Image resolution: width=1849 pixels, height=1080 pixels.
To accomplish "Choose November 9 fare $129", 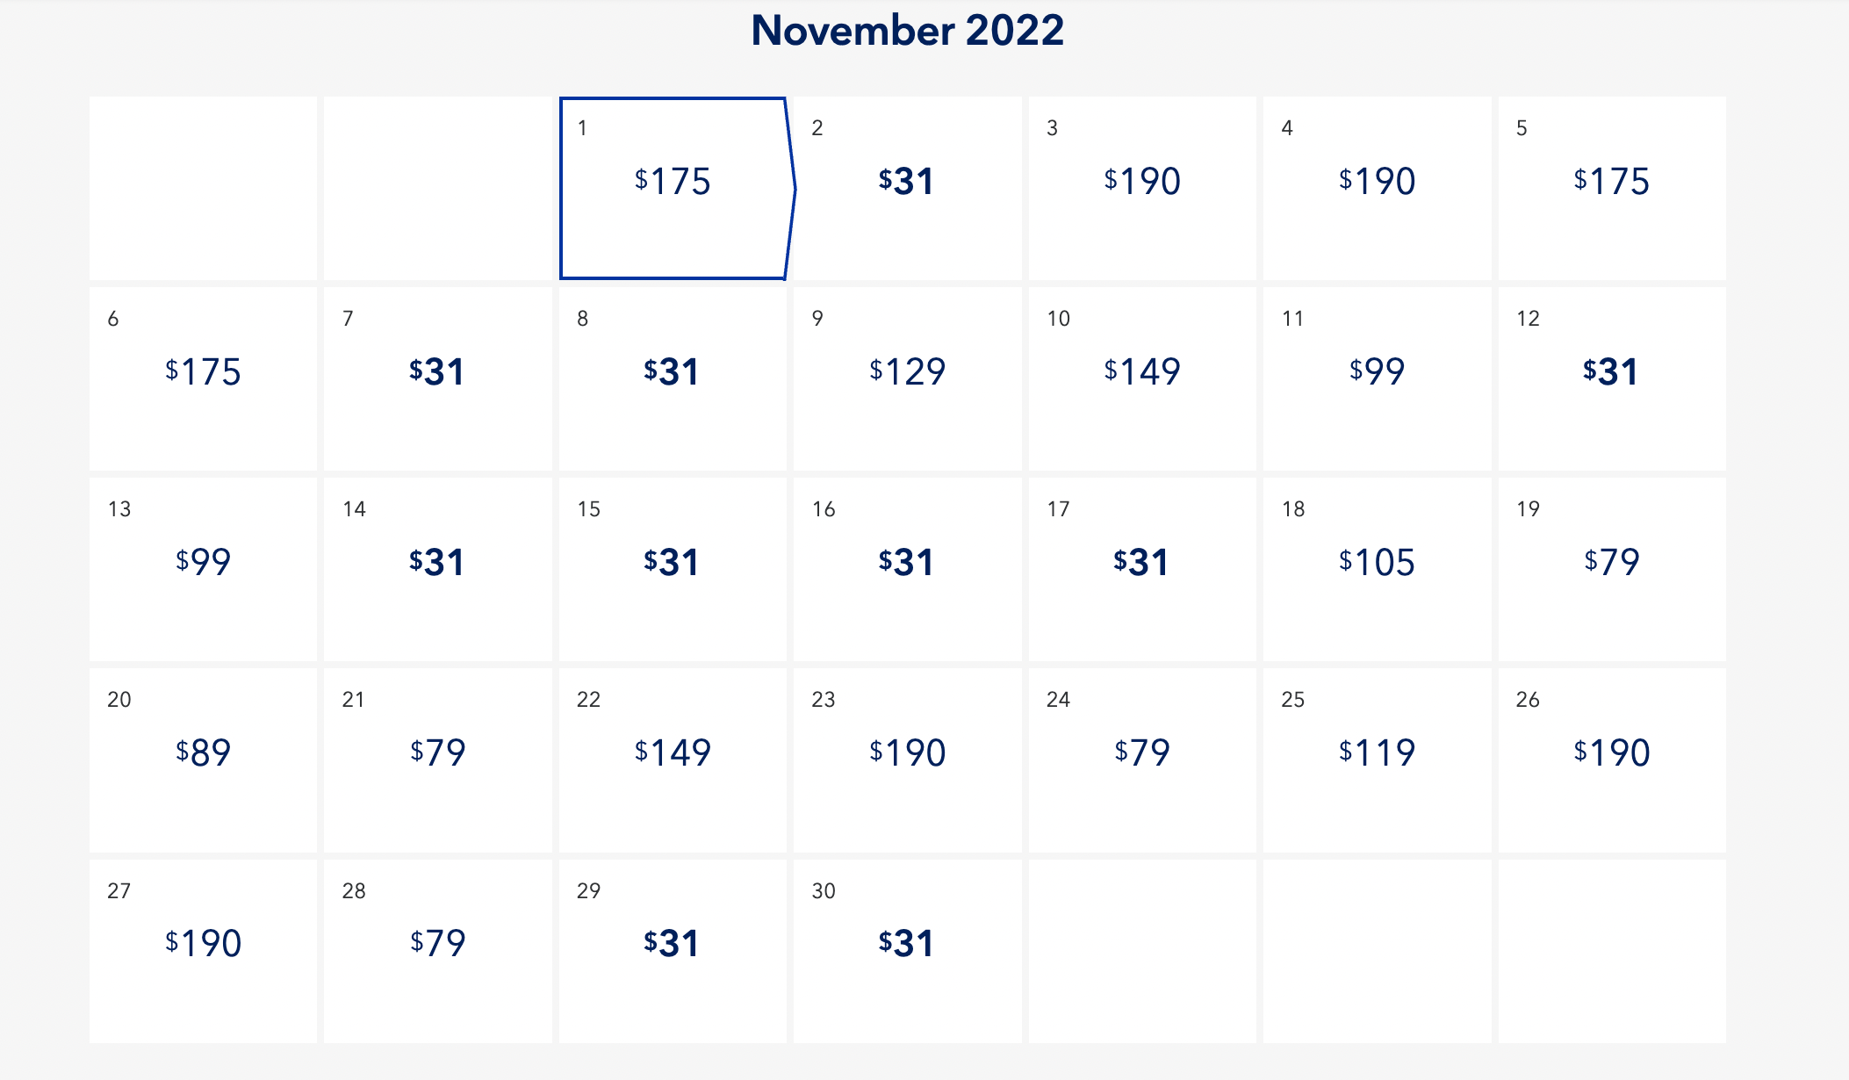I will (x=907, y=378).
